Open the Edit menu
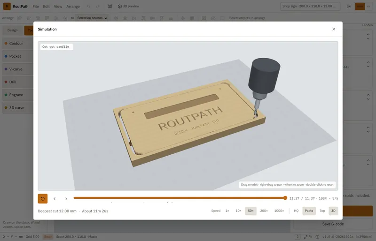376x241 pixels. 46,7
